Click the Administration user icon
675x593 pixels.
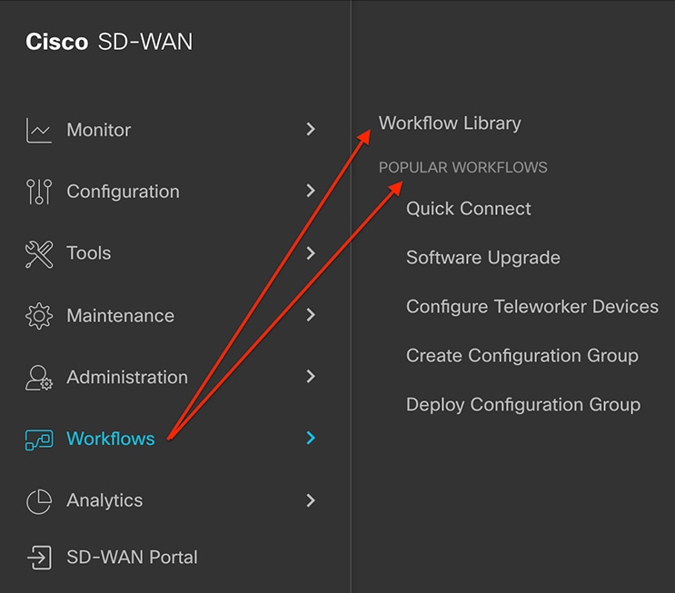[39, 378]
